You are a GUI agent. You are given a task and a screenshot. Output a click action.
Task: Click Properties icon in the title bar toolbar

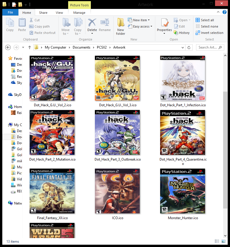[14, 4]
